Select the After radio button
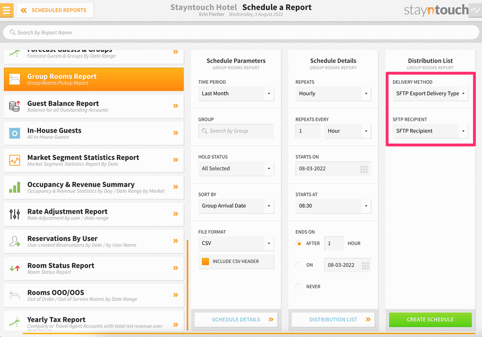The image size is (482, 337). tap(299, 244)
